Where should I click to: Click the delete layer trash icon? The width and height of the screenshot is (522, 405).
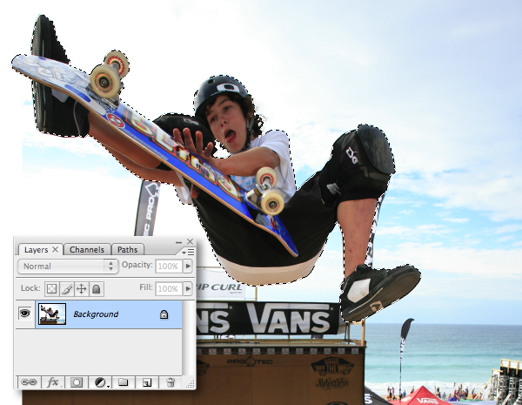pos(171,382)
